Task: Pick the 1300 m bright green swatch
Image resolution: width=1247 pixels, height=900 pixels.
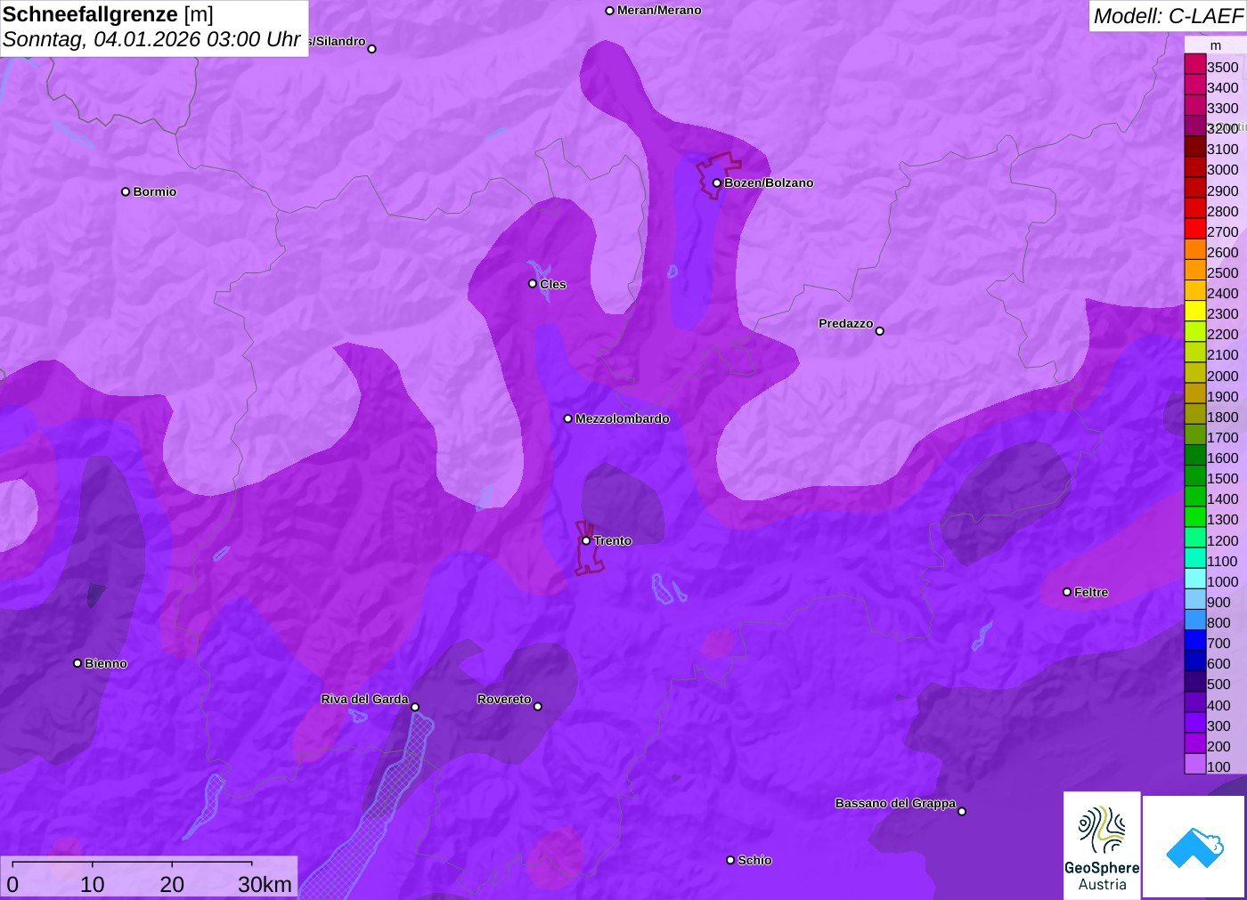Action: point(1195,517)
